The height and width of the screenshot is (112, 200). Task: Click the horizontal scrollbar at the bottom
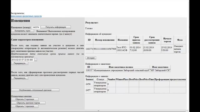(98, 111)
